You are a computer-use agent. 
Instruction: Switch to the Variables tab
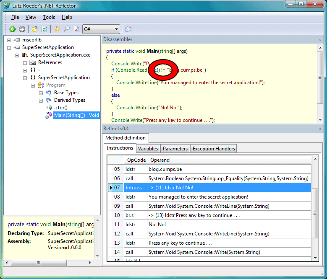[148, 149]
